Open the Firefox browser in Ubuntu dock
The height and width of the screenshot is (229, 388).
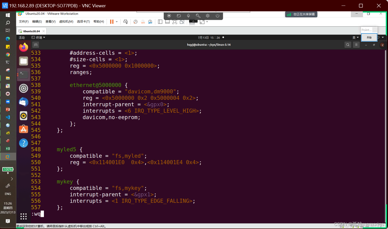coord(23,47)
